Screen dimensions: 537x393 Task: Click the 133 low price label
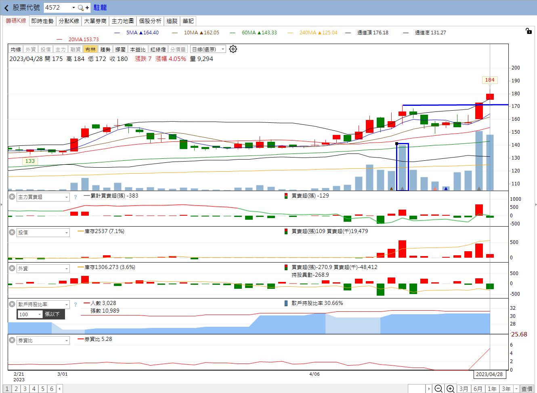(30, 161)
